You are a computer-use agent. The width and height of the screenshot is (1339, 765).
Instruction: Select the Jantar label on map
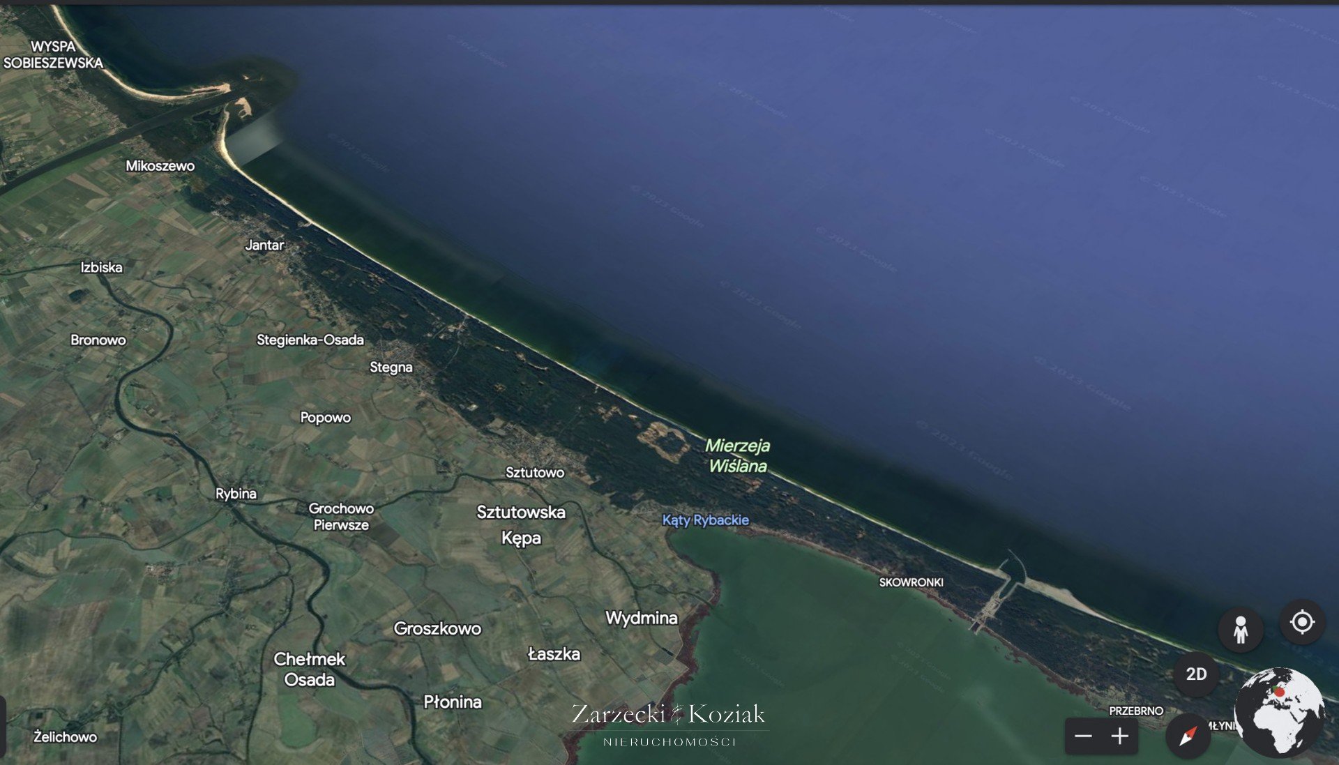click(x=264, y=245)
